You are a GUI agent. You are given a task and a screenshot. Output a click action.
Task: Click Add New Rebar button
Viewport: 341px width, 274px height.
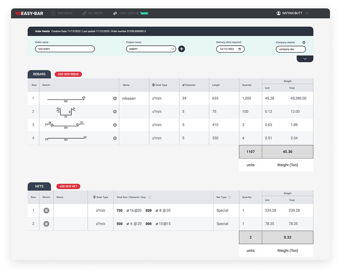click(68, 74)
